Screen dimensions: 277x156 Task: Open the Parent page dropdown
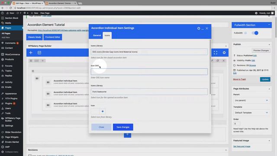(x=251, y=100)
